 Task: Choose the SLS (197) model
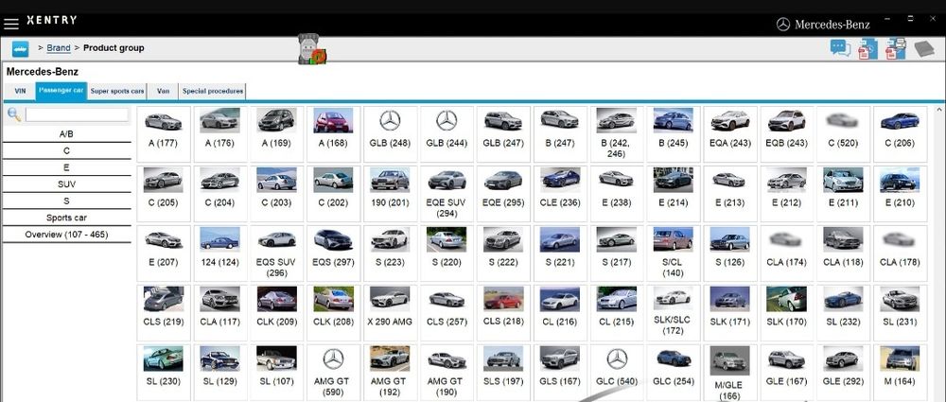pos(503,372)
